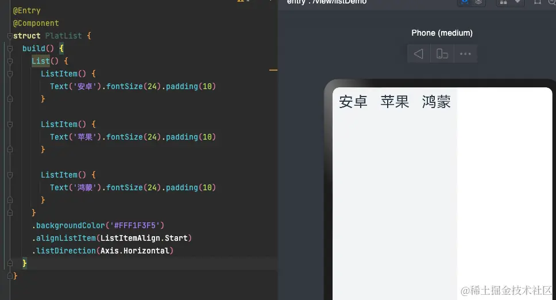Click the Axis.Horizontal argument
Image resolution: width=556 pixels, height=300 pixels.
click(x=135, y=251)
